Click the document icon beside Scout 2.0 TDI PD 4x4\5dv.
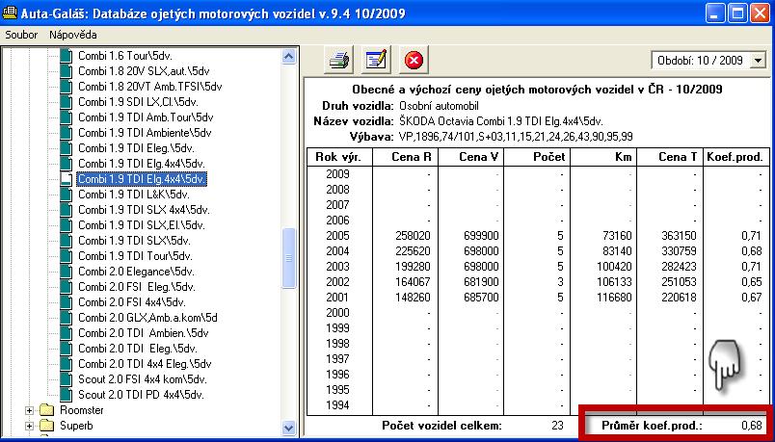Screen dimensions: 775x442 click(66, 395)
